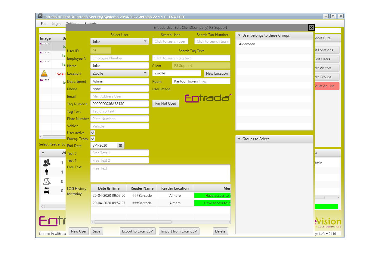Image resolution: width=380 pixels, height=264 pixels.
Task: Select Algemeen in the user groups list
Action: click(274, 44)
